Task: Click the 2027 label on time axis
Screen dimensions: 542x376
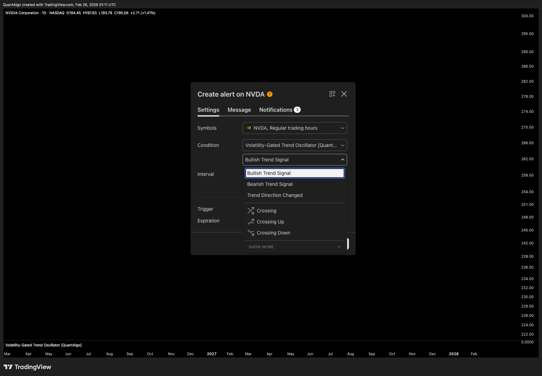Action: tap(212, 354)
